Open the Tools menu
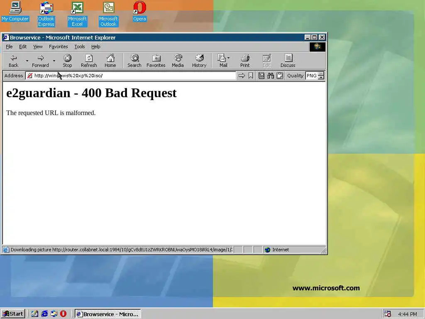This screenshot has height=319, width=425. pos(79,47)
